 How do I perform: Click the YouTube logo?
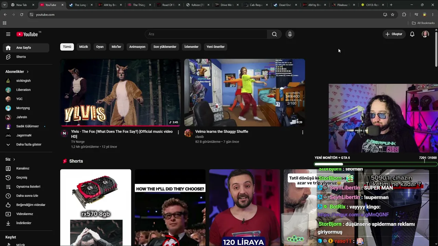point(27,34)
